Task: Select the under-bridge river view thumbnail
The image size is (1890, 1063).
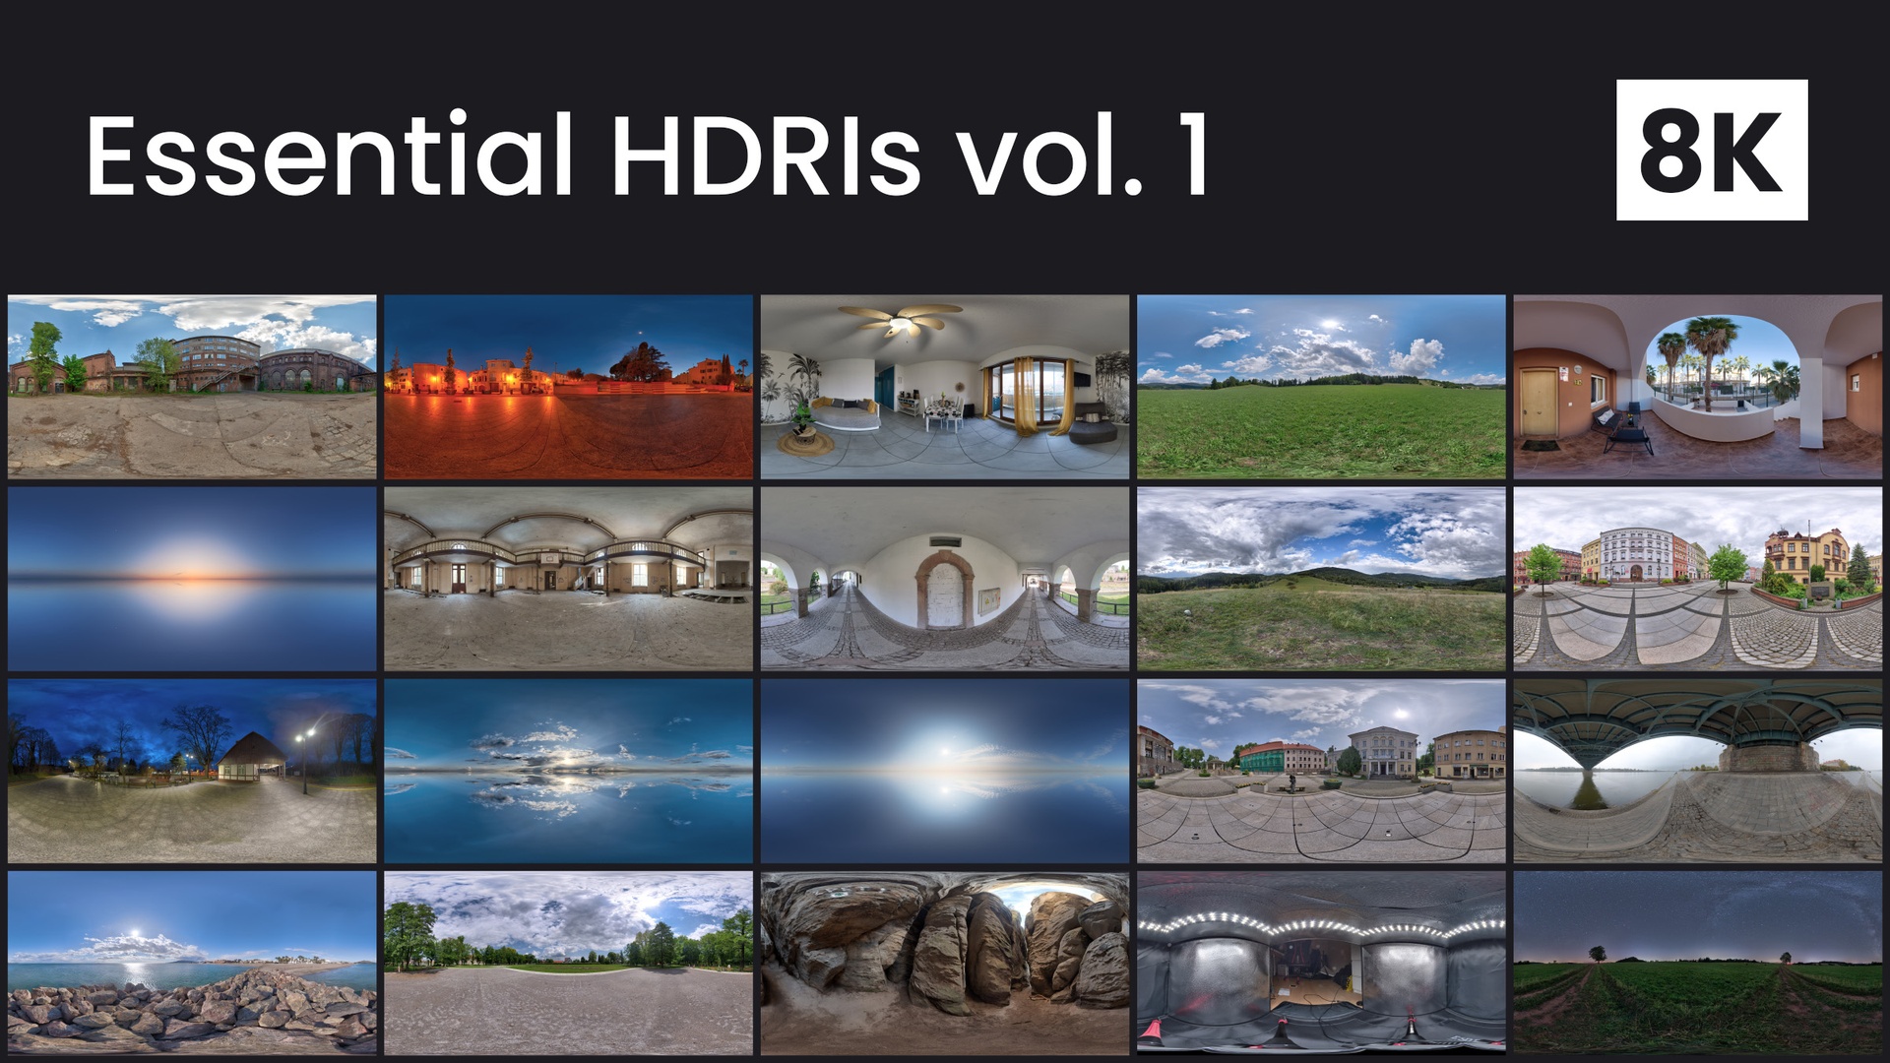Action: (1698, 771)
